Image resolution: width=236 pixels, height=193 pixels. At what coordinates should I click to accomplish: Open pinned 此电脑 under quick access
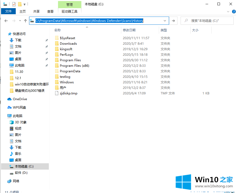pyautogui.click(x=20, y=65)
